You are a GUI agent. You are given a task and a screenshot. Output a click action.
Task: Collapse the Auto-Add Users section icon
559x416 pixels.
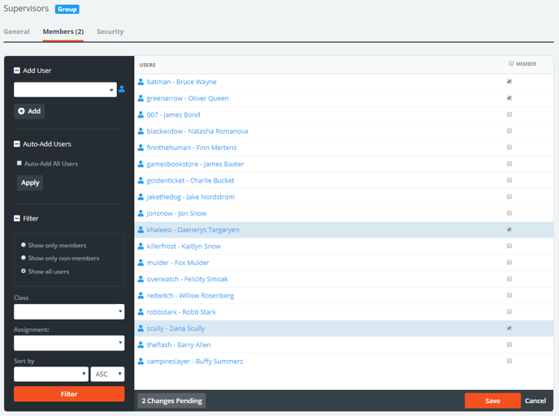coord(17,144)
